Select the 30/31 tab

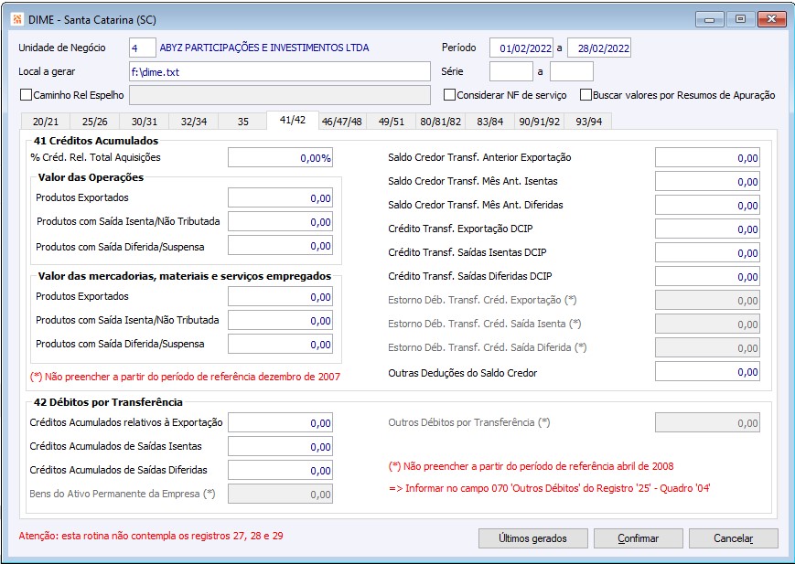tap(144, 122)
